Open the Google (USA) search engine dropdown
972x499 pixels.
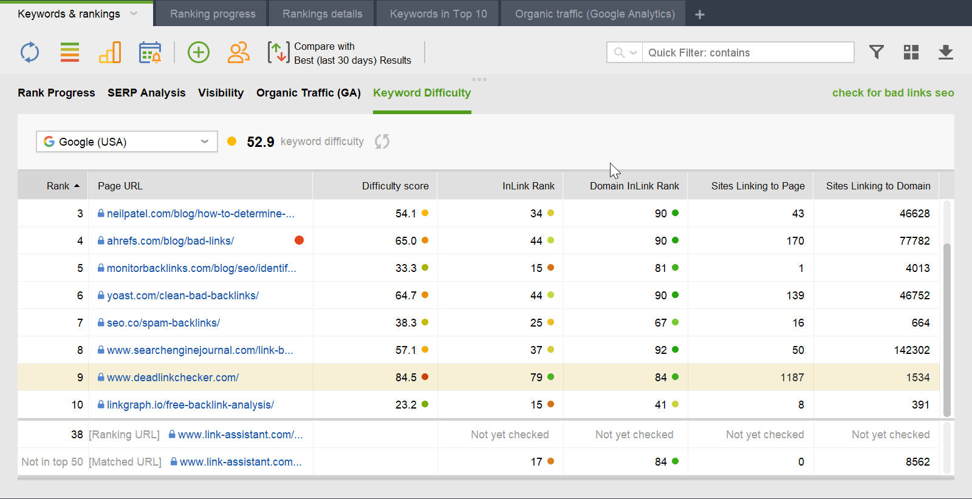pos(127,141)
